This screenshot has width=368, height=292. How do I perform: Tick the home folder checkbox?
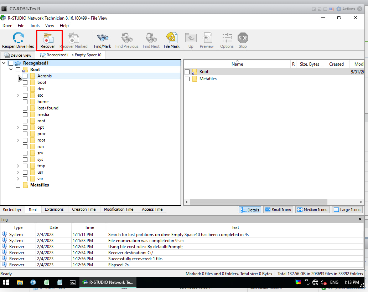tap(25, 102)
